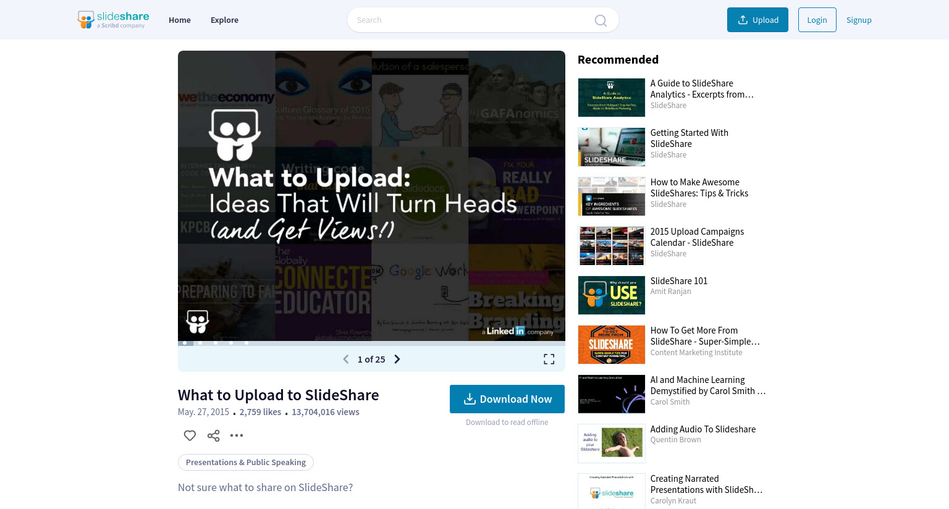This screenshot has height=509, width=949.
Task: Click 'What to Upload to SlideShare' heading
Action: click(x=279, y=395)
